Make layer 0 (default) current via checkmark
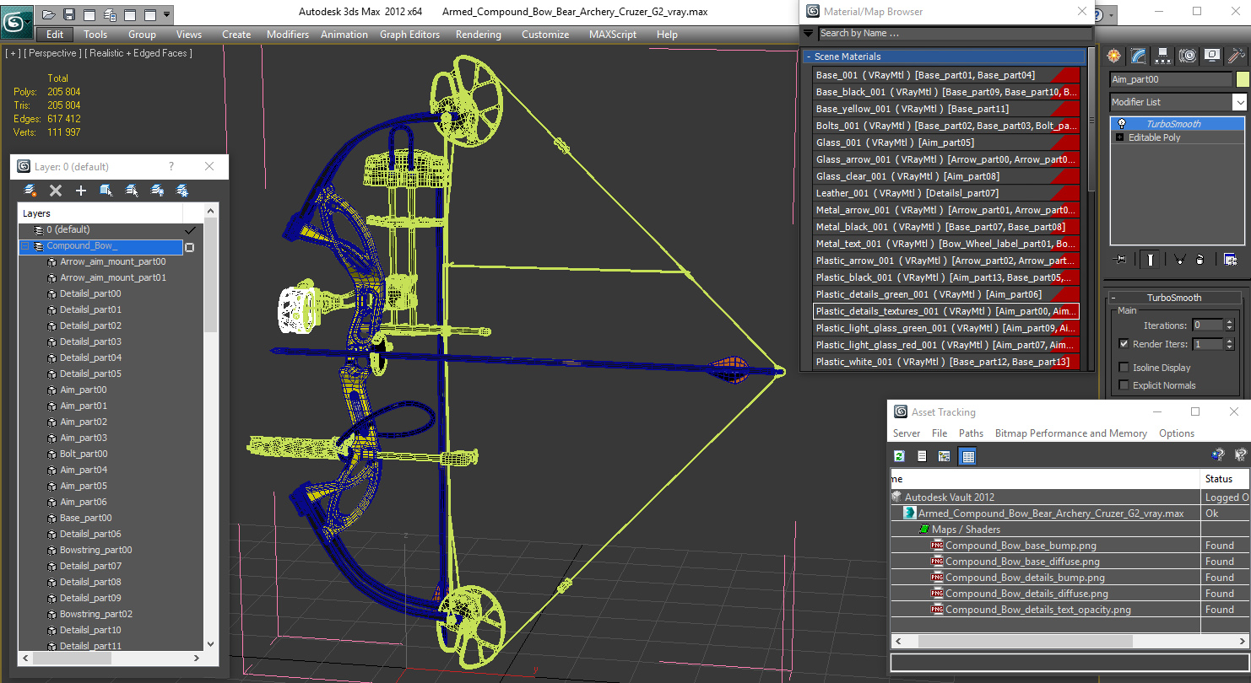This screenshot has height=683, width=1251. (x=190, y=230)
